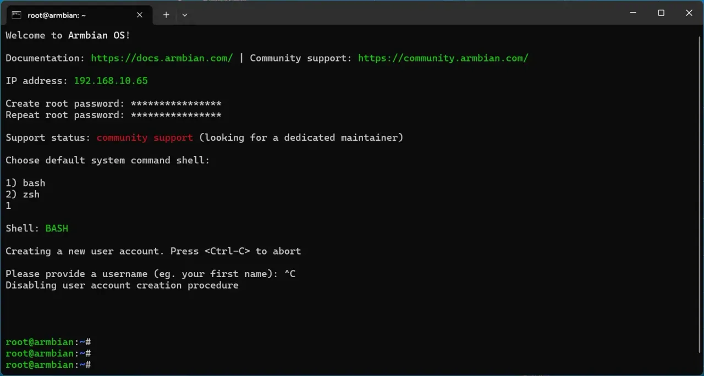Click the "(looking for a dedicated maintainer)" text
Screen dimensions: 704x376
301,137
